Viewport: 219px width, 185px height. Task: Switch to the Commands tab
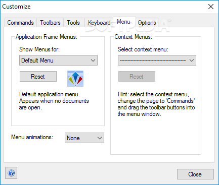point(20,23)
